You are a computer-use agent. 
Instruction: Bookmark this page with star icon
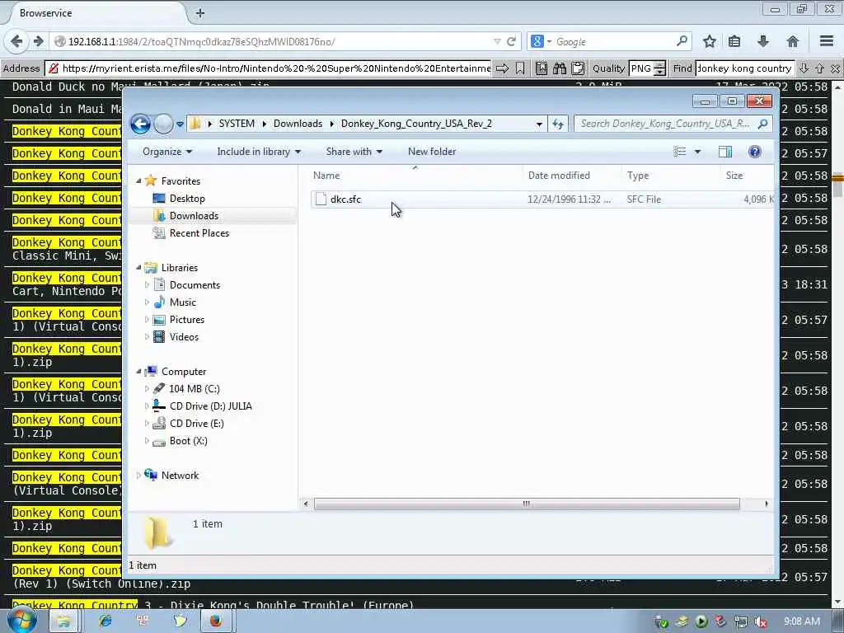pyautogui.click(x=710, y=41)
